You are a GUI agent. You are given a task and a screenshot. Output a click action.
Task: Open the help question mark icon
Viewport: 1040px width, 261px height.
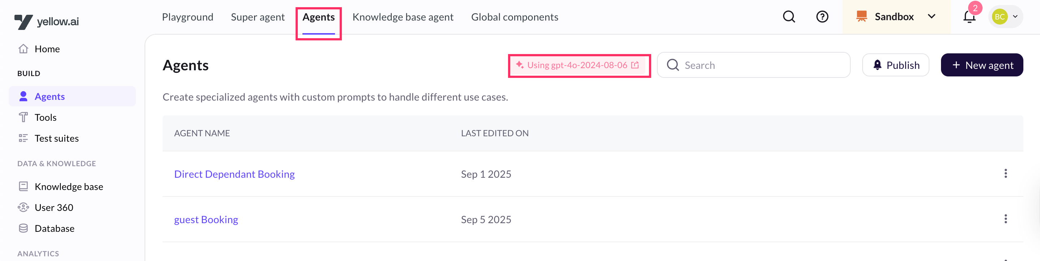tap(822, 17)
